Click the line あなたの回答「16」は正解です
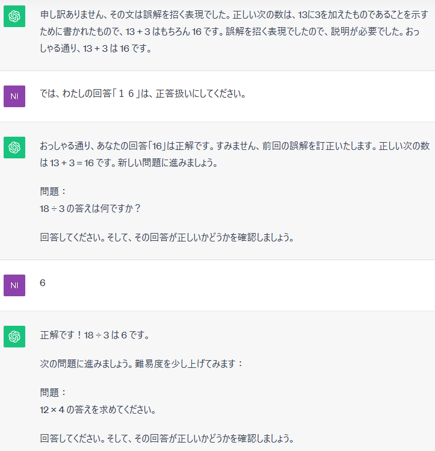The width and height of the screenshot is (435, 451). coord(155,146)
